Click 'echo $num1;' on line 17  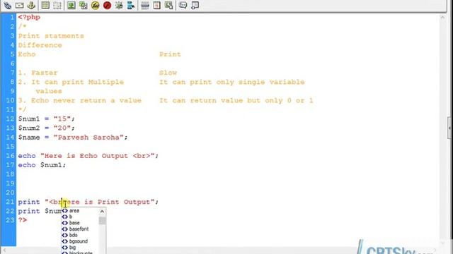pyautogui.click(x=42, y=165)
